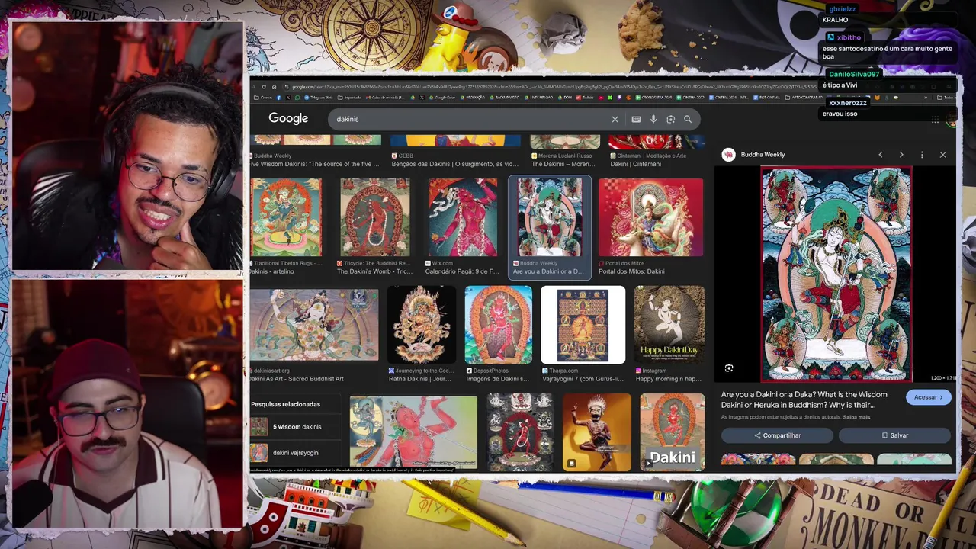Open the on-screen keyboard icon in search bar
The height and width of the screenshot is (549, 976).
(x=636, y=119)
